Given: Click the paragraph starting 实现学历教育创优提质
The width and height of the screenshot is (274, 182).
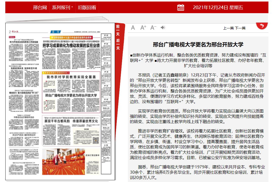Looking at the screenshot, I should pos(197,116).
